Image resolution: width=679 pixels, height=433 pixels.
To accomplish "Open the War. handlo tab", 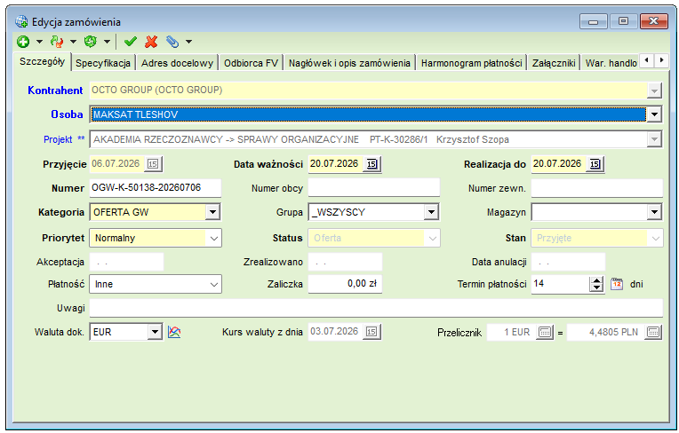I will [x=611, y=63].
